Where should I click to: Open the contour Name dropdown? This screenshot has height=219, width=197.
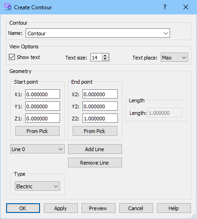coord(166,33)
